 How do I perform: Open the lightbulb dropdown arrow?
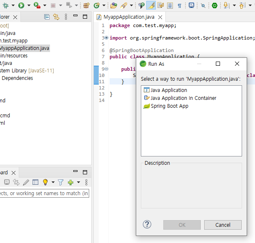pyautogui.click(x=53, y=182)
